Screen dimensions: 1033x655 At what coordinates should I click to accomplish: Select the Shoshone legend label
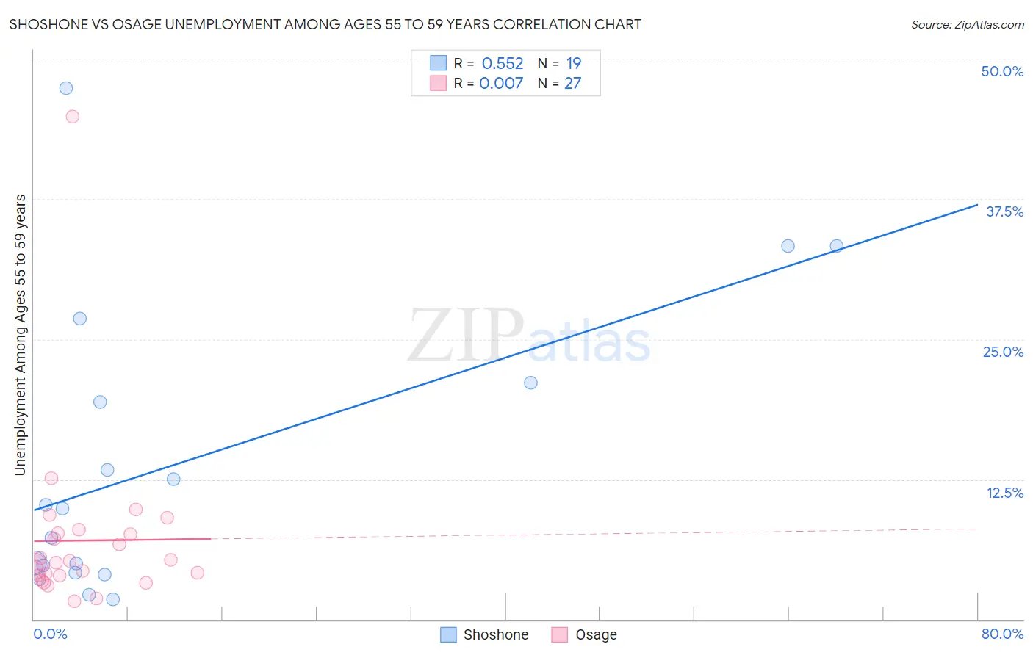[x=496, y=634]
